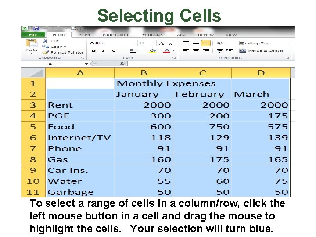Click the formula bar input area
This screenshot has width=316, height=237.
coord(211,64)
